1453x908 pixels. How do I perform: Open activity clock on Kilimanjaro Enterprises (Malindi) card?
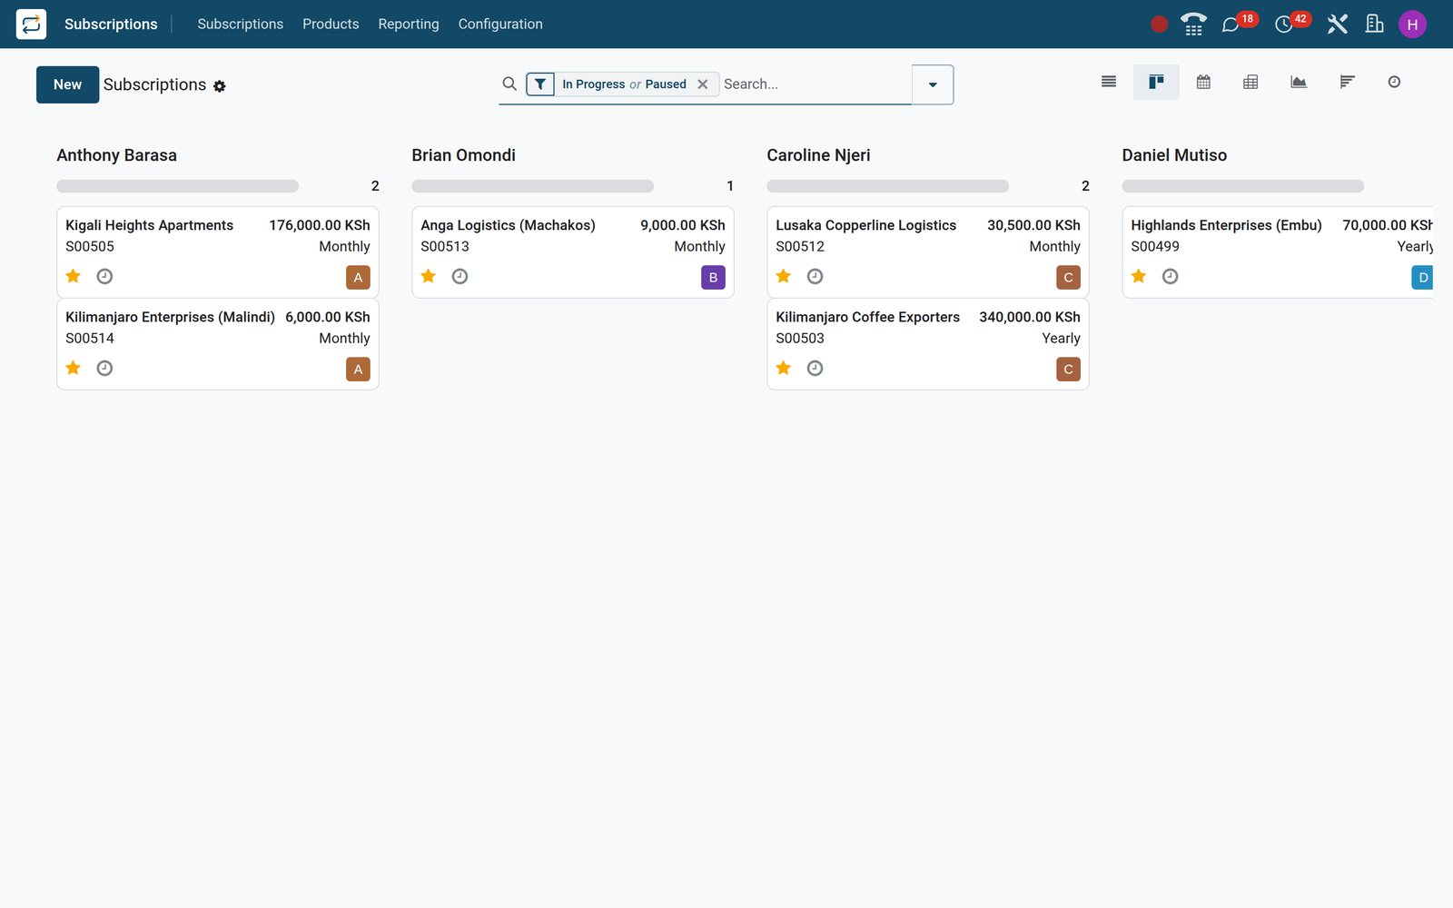click(104, 368)
